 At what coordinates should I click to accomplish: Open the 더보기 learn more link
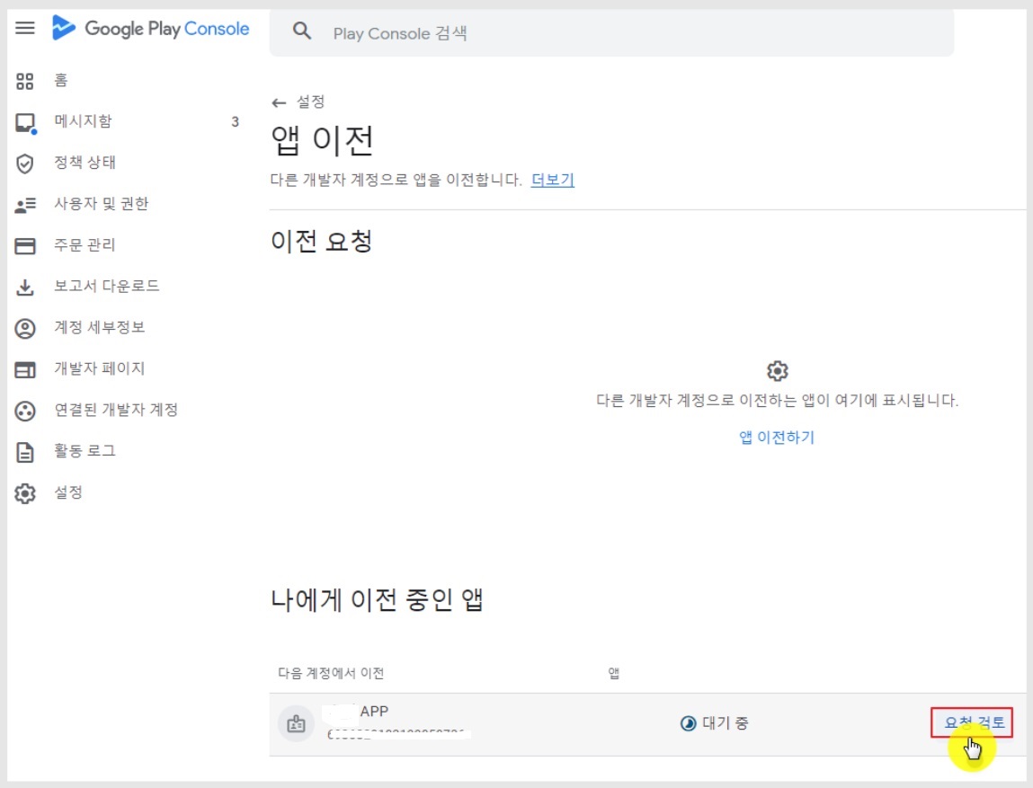pos(553,180)
